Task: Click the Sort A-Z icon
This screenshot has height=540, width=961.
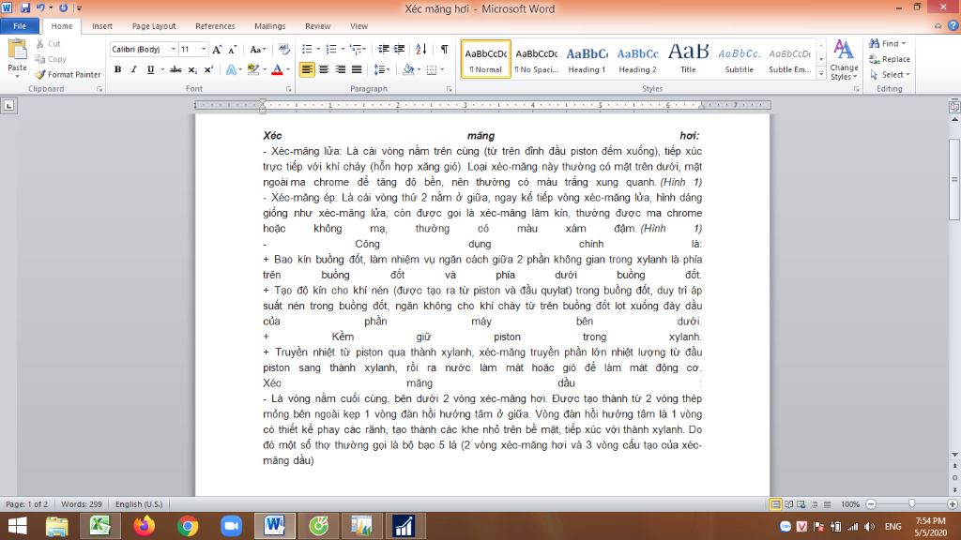Action: (x=421, y=49)
